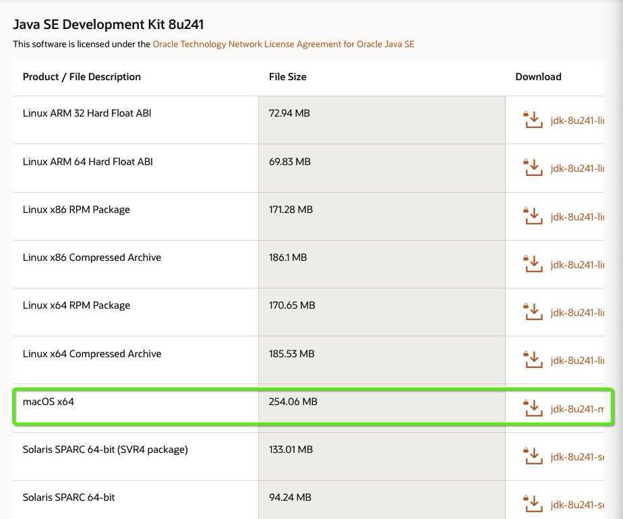Open jdk-8u241 link for Linux ARM 64 Hard Float ABI
623x519 pixels.
577,169
